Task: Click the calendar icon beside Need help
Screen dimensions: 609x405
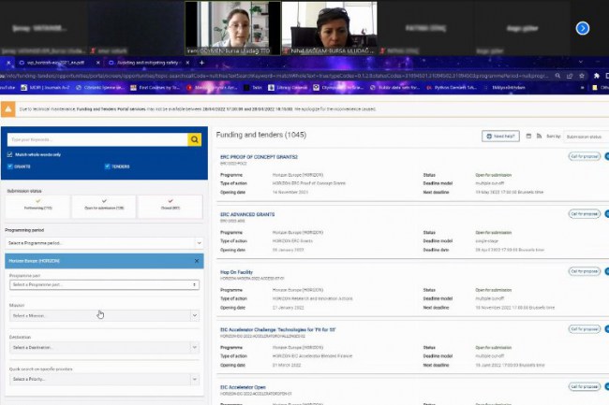Action: pos(528,136)
